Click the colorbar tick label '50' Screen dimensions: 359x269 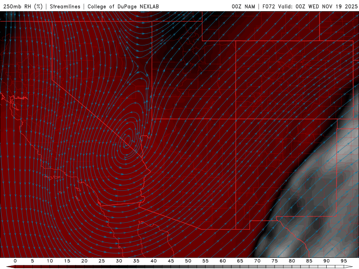[x=188, y=261]
